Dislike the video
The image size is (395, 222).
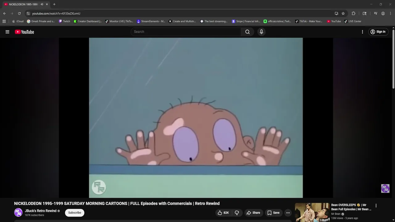point(237,213)
